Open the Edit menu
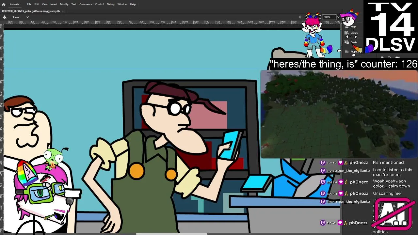 37,4
